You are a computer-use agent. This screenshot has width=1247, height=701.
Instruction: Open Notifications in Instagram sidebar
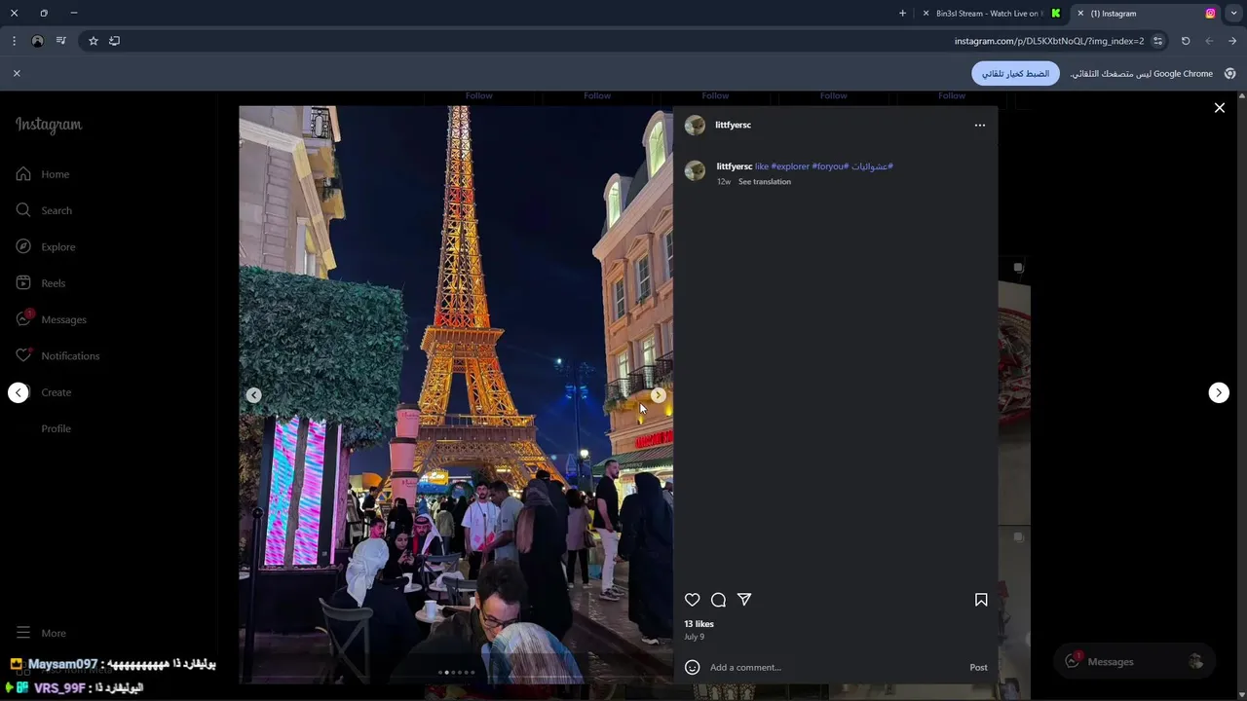point(57,355)
